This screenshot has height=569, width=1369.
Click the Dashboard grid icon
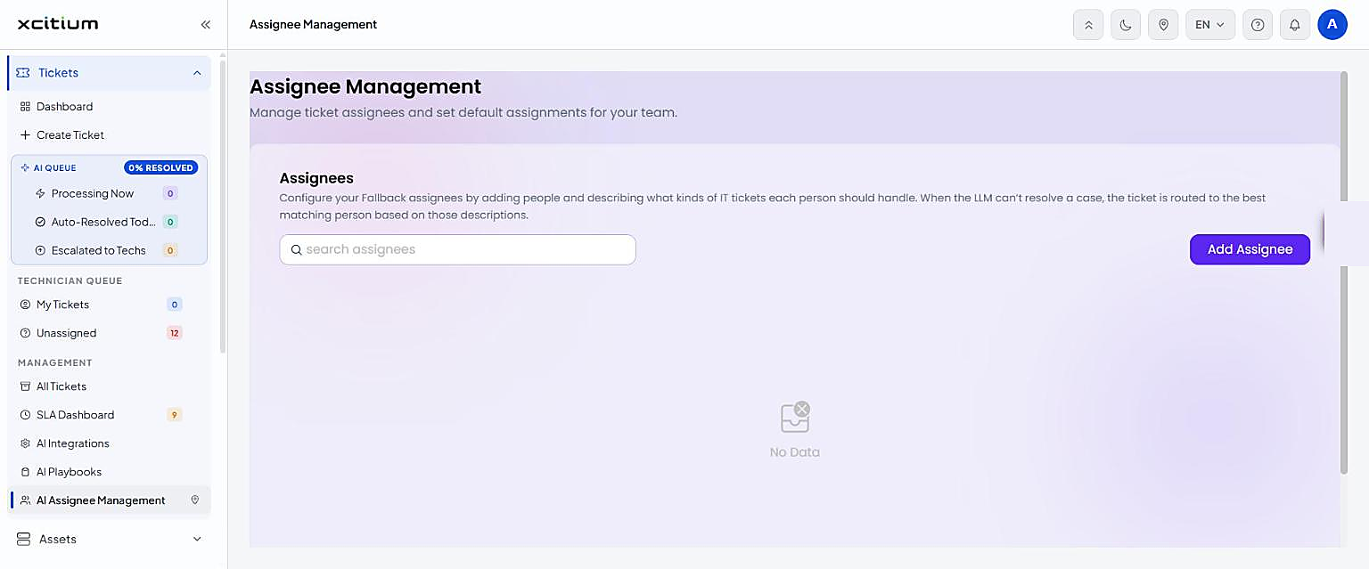(25, 106)
